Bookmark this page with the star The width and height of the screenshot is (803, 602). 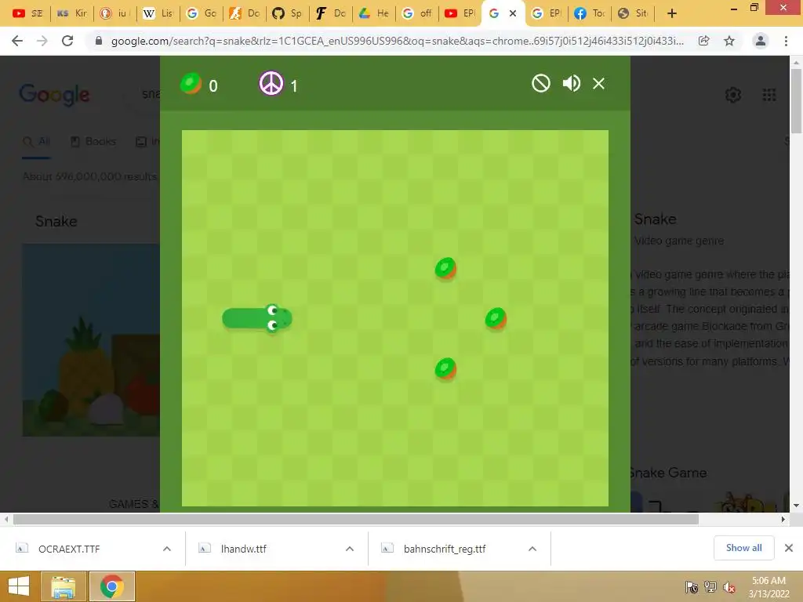729,41
